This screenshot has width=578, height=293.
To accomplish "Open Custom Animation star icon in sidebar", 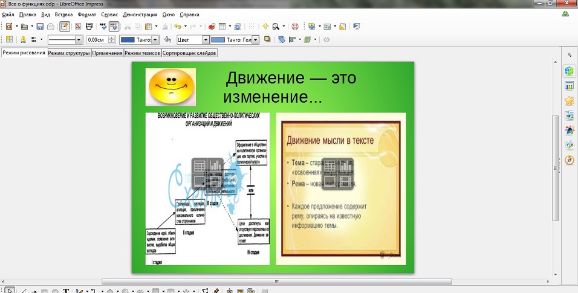I will (x=569, y=100).
